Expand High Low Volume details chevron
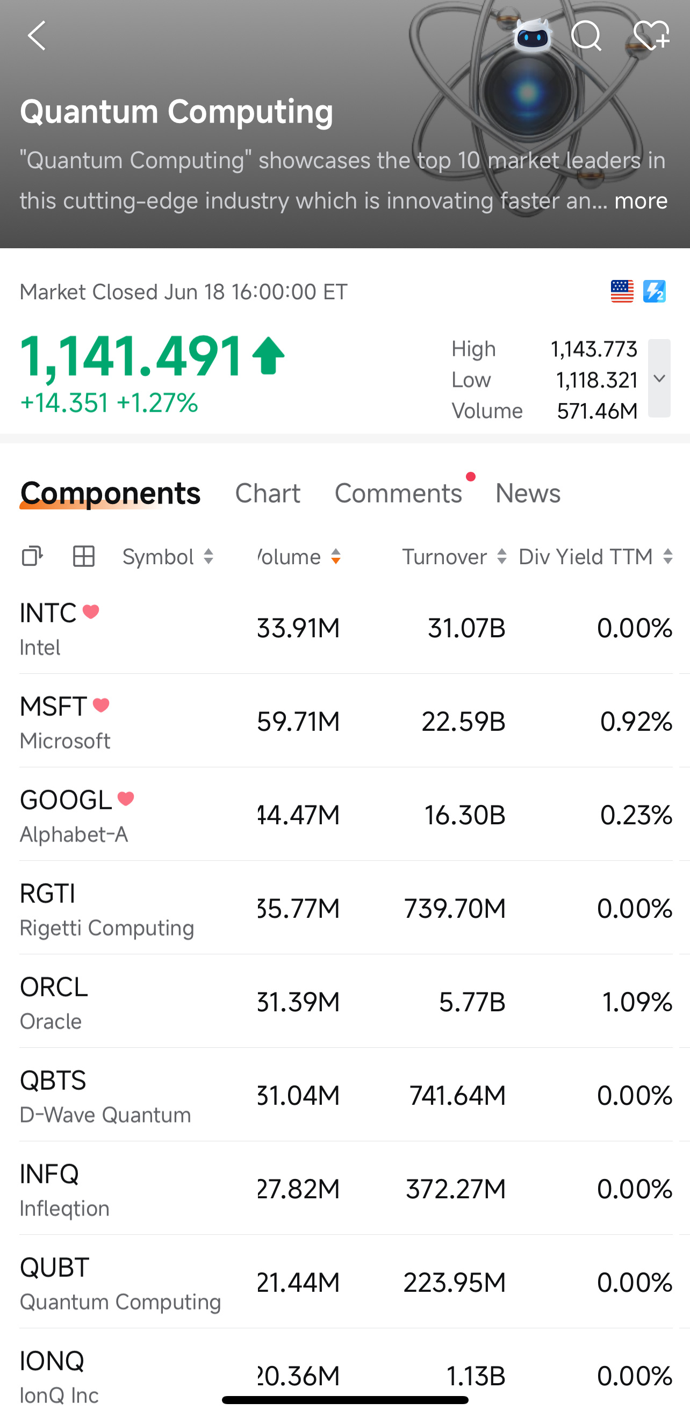This screenshot has height=1417, width=690. click(x=659, y=378)
